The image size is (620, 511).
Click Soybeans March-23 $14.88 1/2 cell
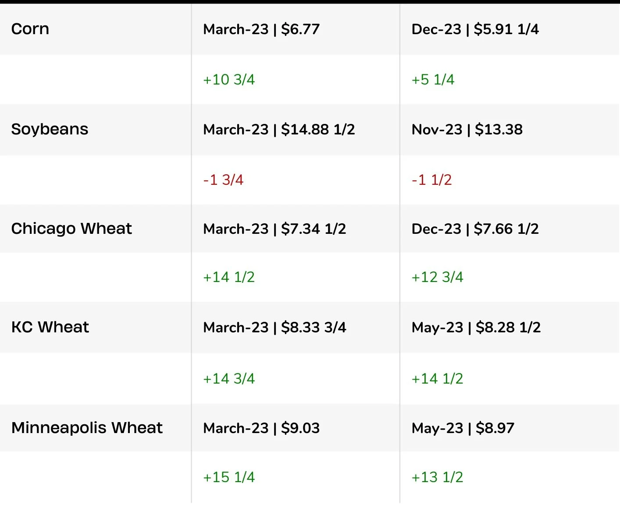[279, 130]
